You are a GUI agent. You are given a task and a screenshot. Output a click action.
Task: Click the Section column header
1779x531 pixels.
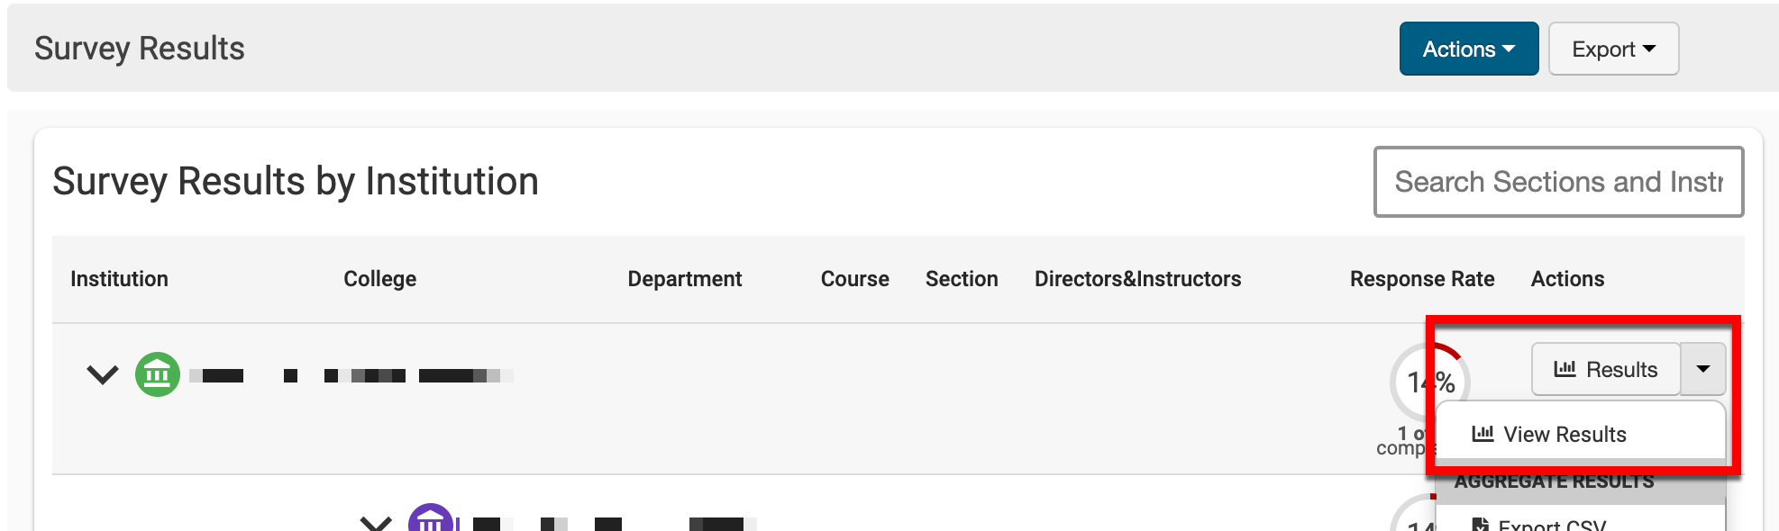[x=962, y=279]
